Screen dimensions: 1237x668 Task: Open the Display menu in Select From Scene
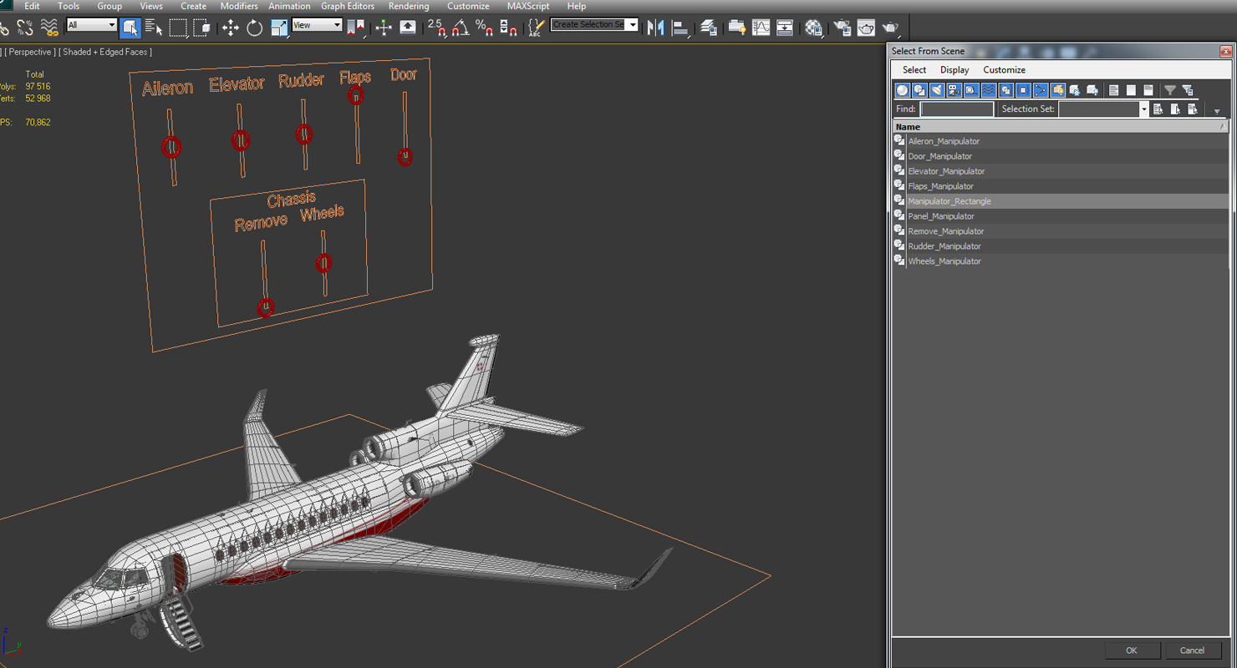(954, 70)
